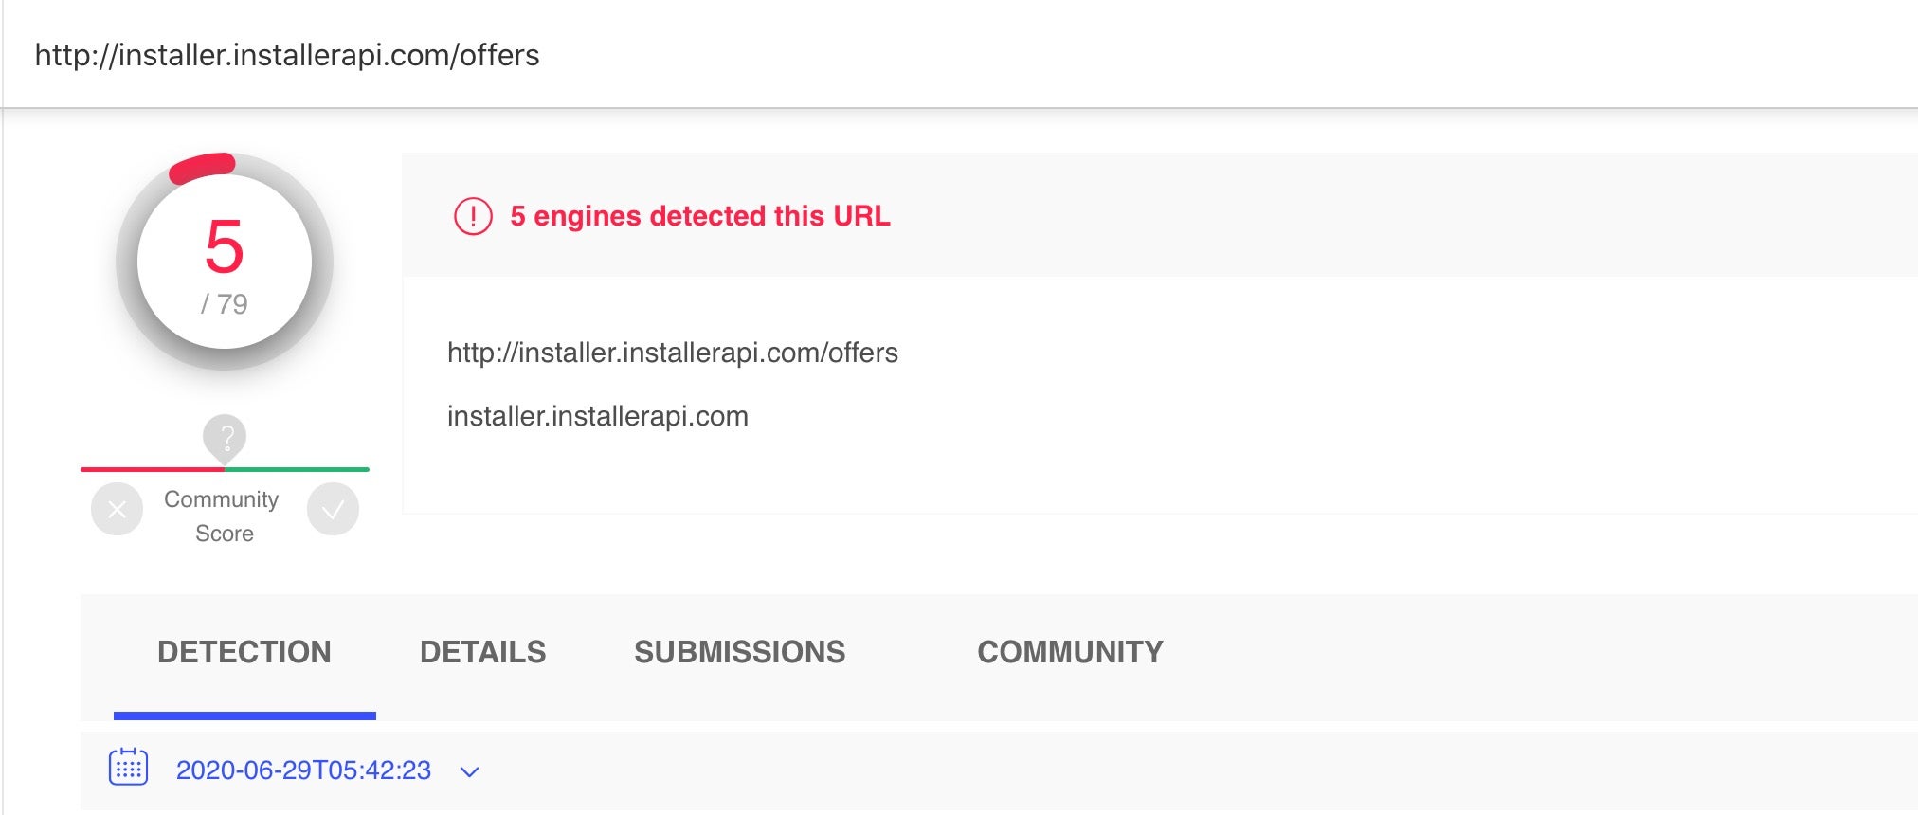Click the green side of community score bar
1918x815 pixels.
[297, 469]
